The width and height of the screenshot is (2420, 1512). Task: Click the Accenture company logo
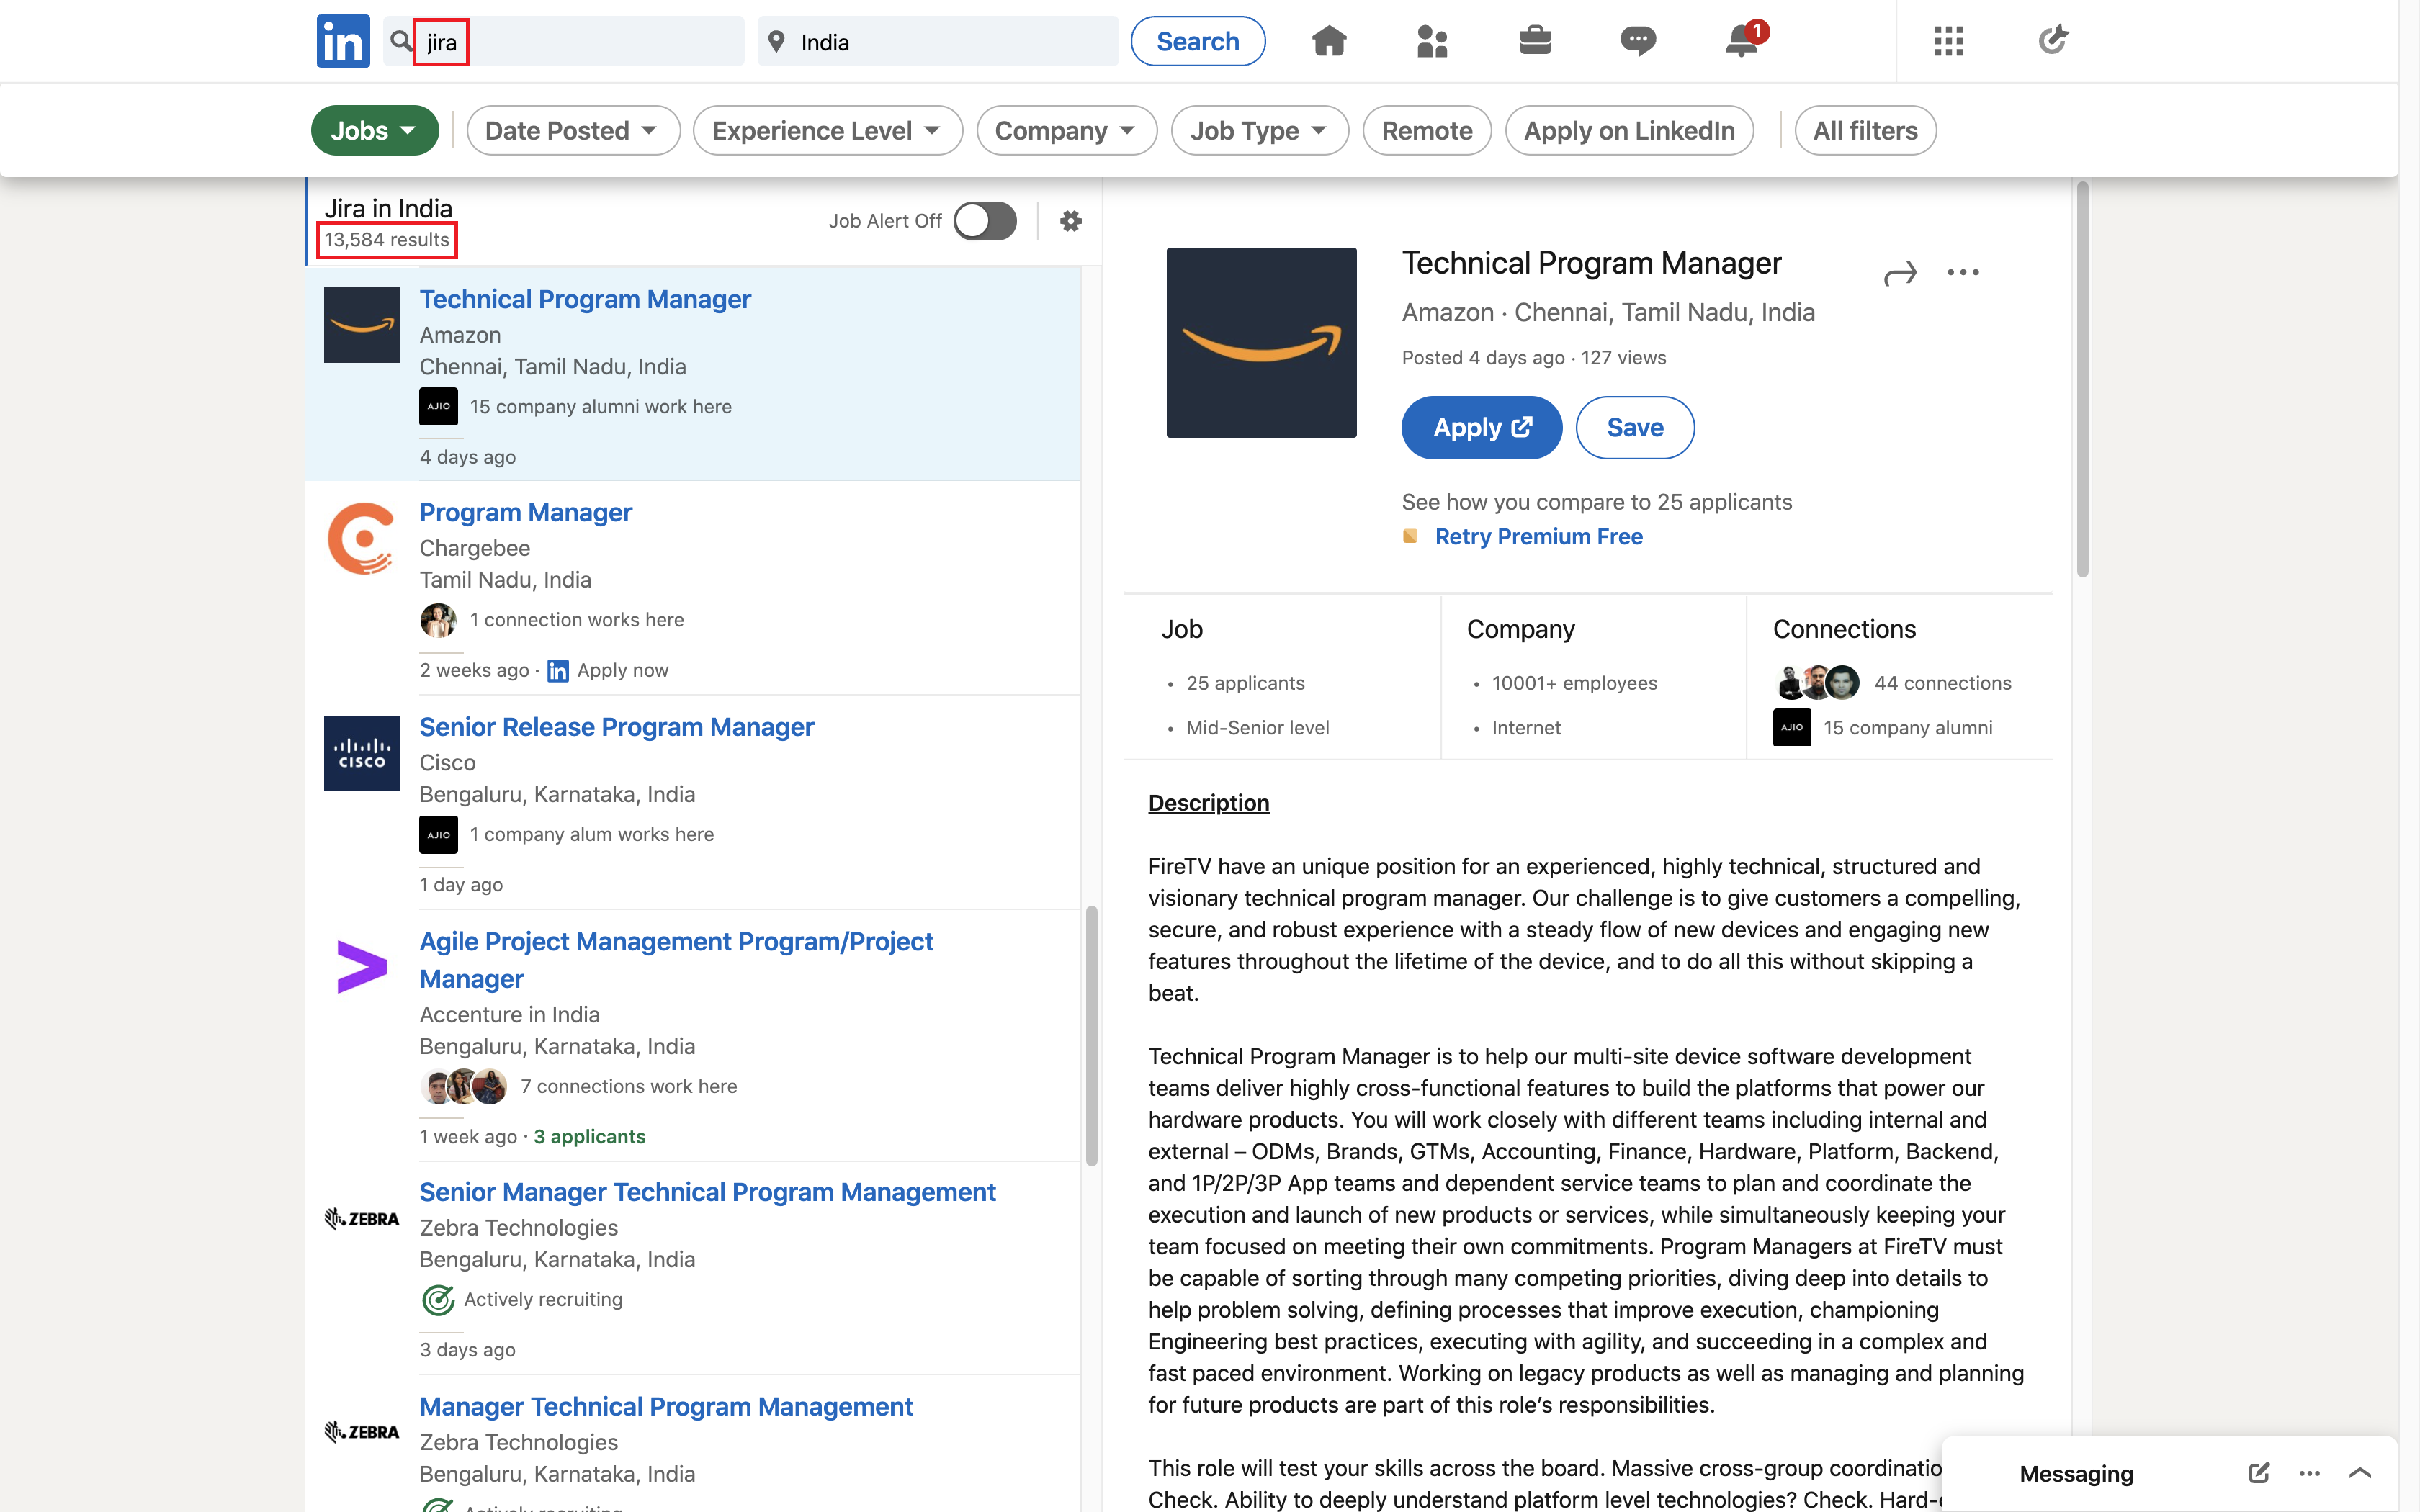coord(362,966)
